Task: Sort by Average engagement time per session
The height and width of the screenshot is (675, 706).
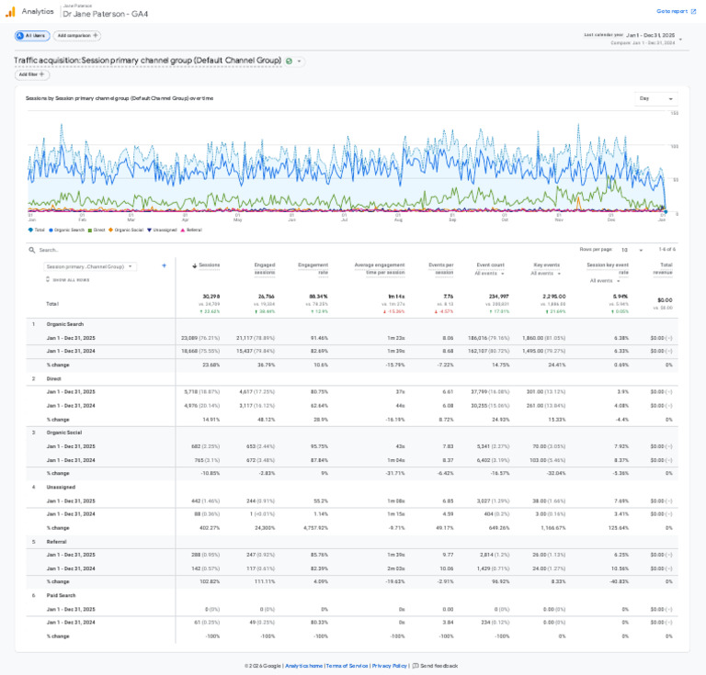Action: pyautogui.click(x=380, y=268)
